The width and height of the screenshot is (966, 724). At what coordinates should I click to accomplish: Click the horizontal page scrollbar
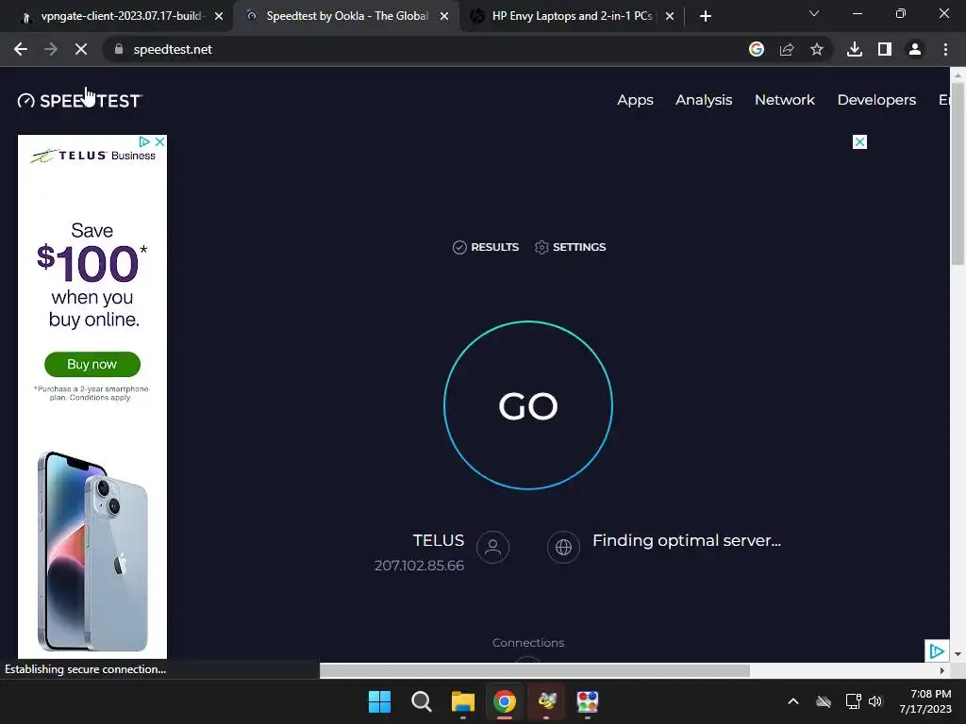(535, 670)
